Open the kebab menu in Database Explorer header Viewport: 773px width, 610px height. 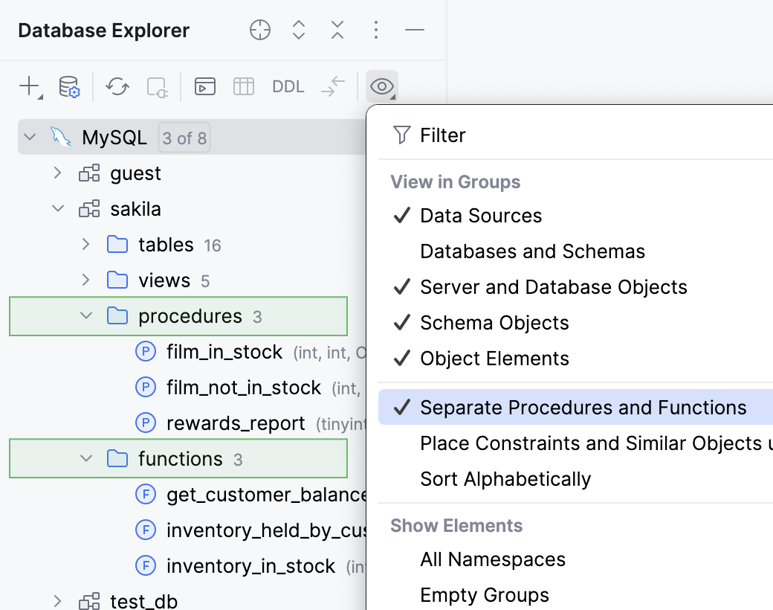(x=376, y=30)
